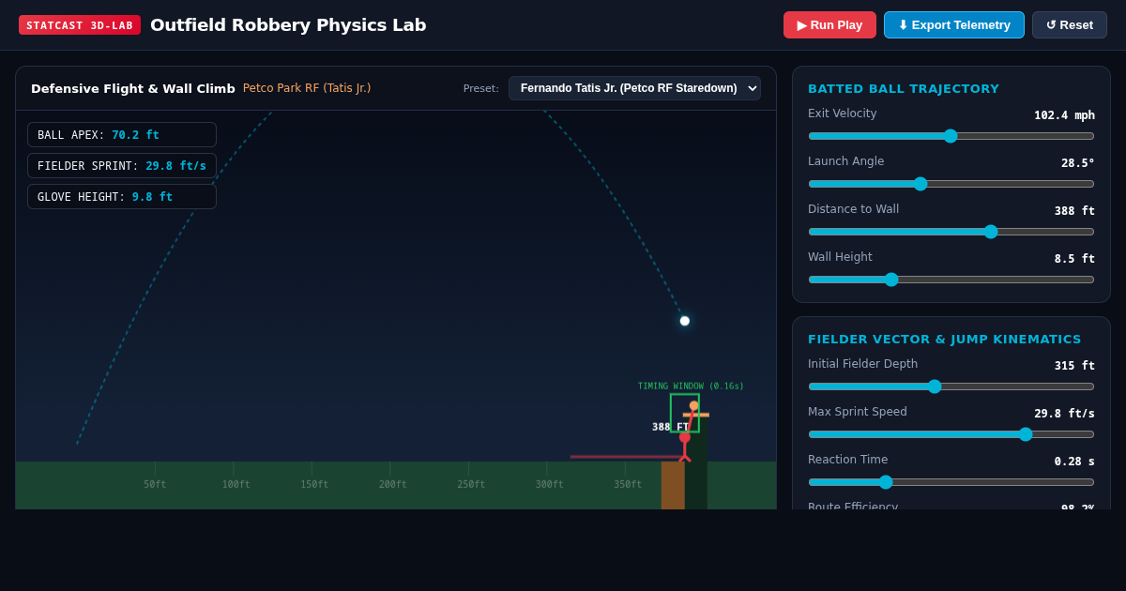1126x591 pixels.
Task: Adjust the Exit Velocity slider
Action: click(x=951, y=136)
